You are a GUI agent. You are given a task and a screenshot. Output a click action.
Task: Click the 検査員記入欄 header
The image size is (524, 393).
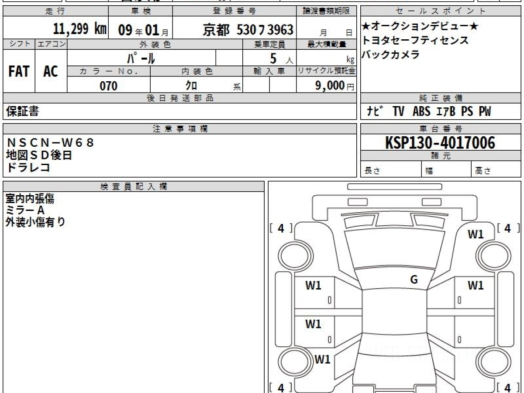tap(134, 186)
